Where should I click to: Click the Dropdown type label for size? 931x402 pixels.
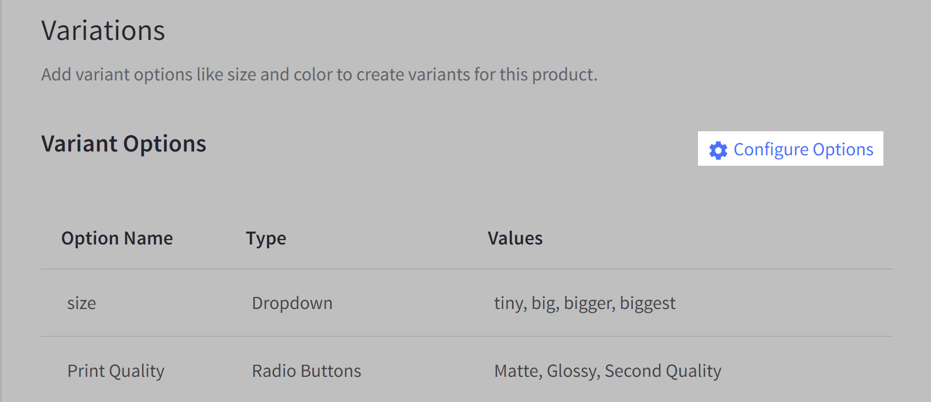point(292,303)
